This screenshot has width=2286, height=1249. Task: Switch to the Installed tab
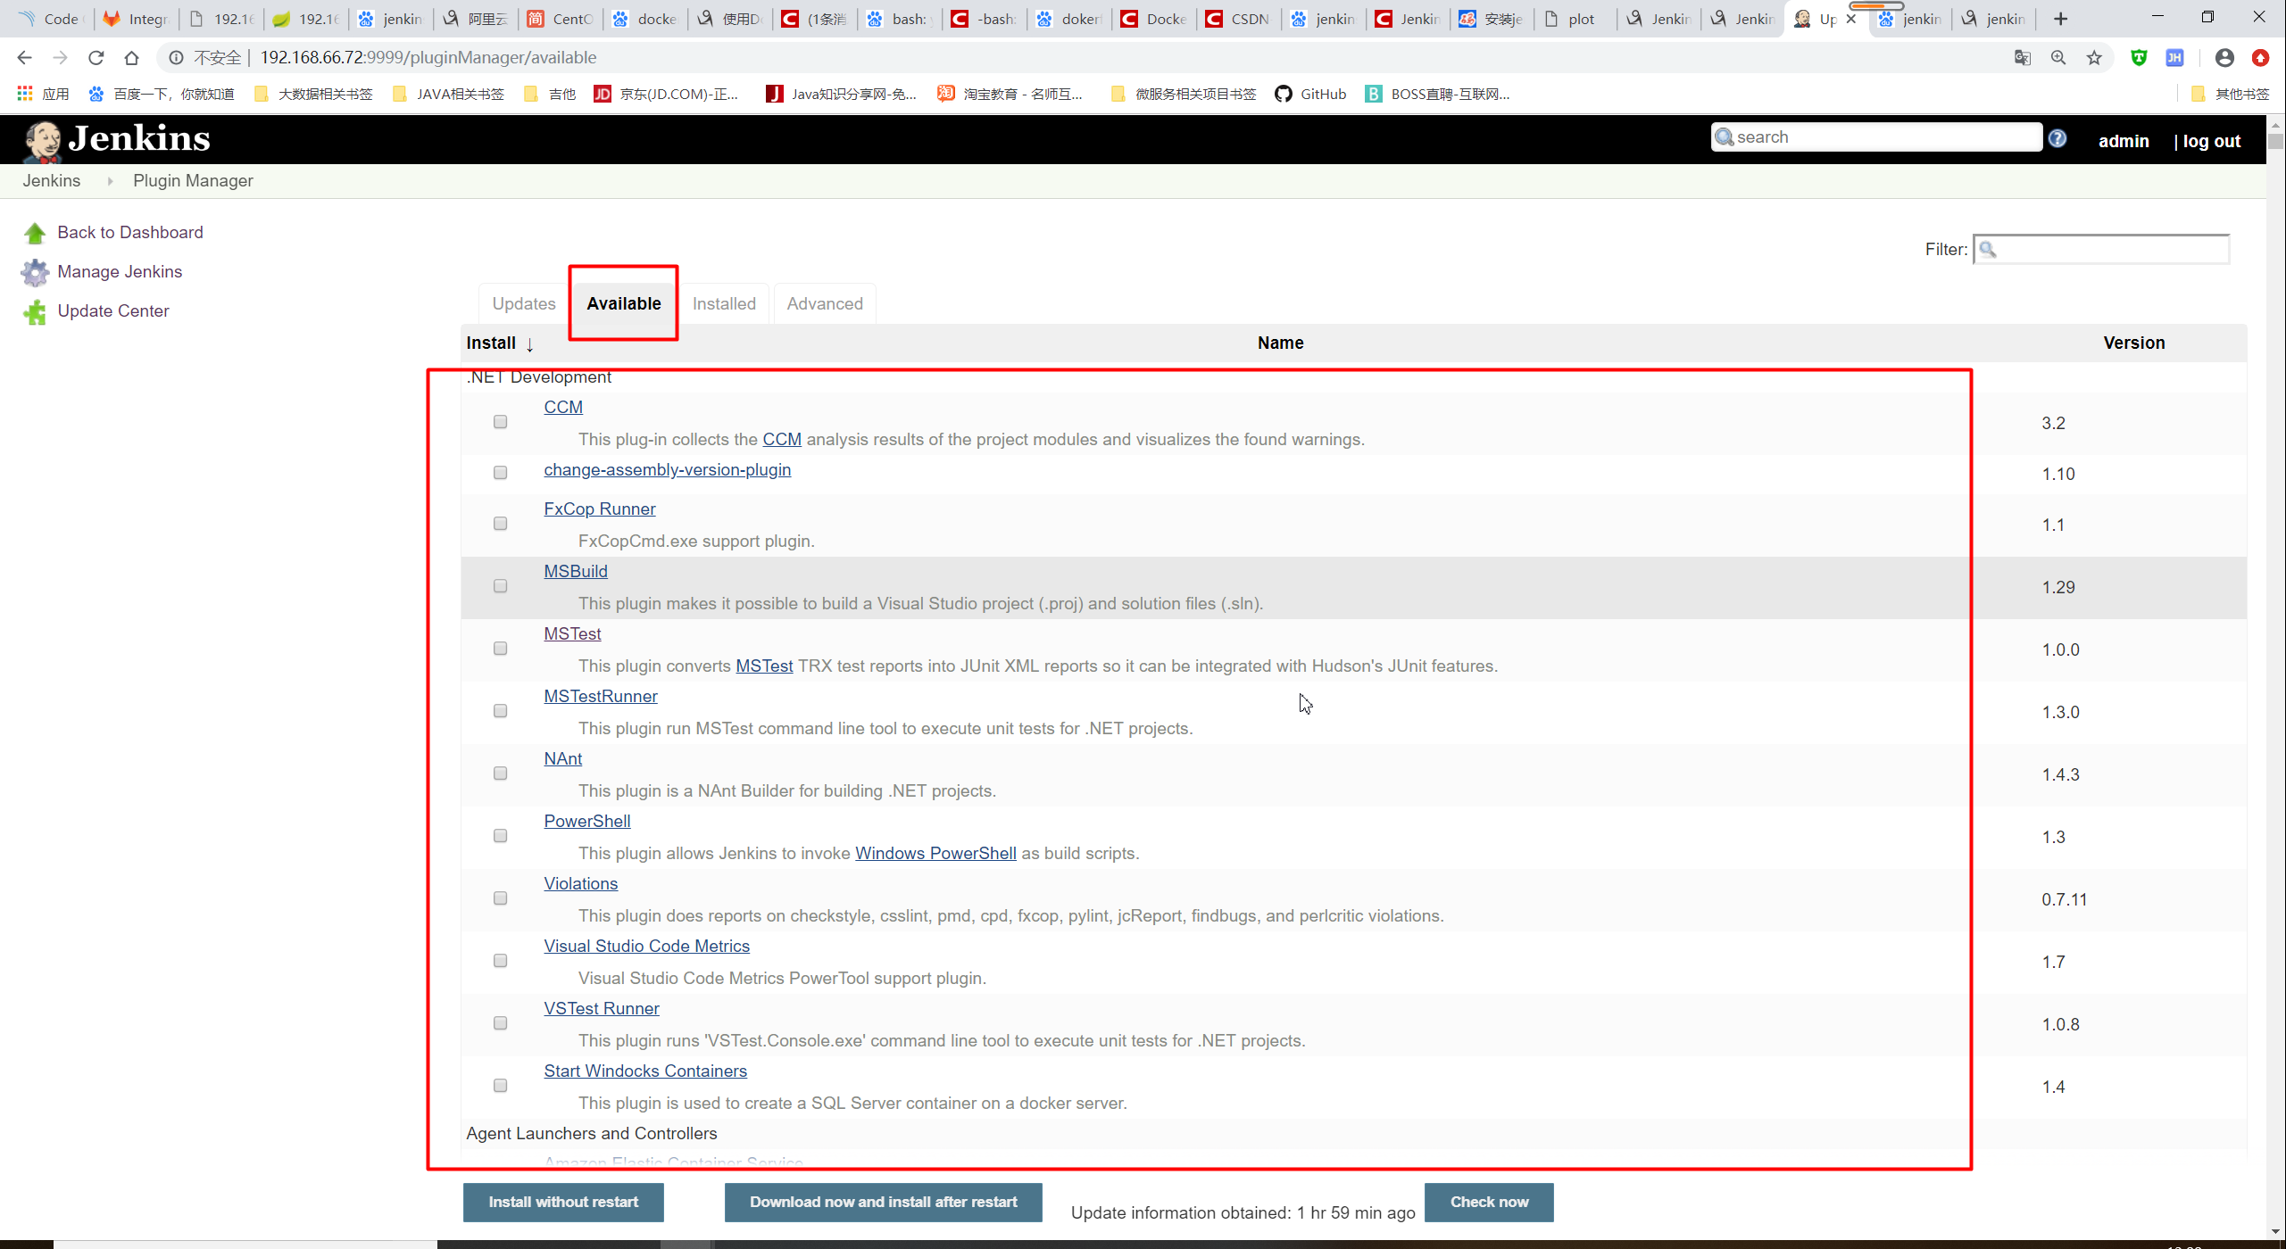click(724, 303)
